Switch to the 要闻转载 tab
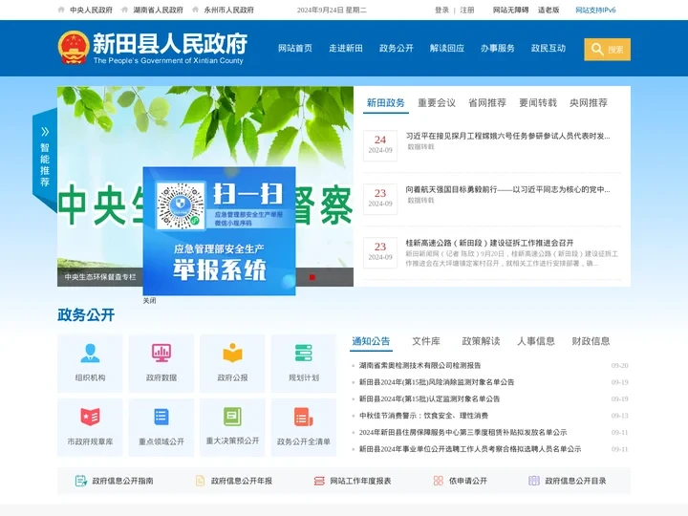Screen dimensions: 688x516 (x=538, y=103)
